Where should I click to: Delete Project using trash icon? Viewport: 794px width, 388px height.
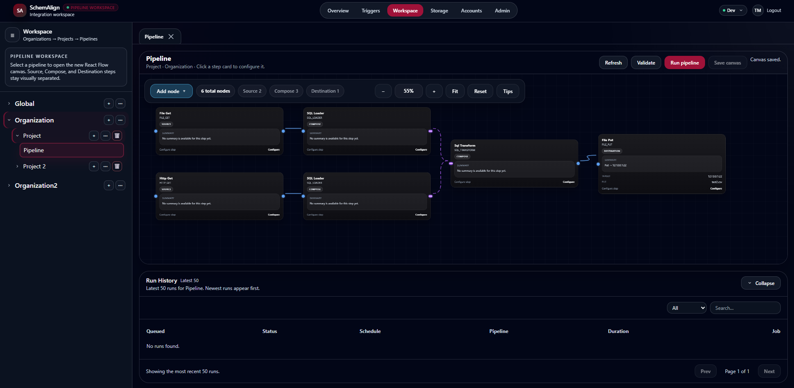pos(117,136)
